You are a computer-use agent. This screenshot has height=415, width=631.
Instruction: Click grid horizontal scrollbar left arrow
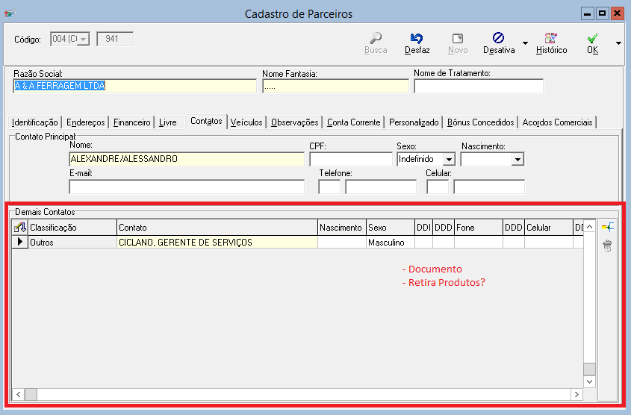click(x=19, y=395)
